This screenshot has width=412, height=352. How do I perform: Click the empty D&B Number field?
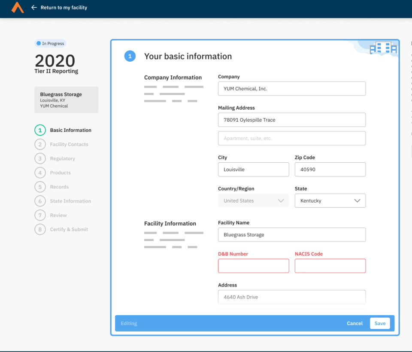253,266
